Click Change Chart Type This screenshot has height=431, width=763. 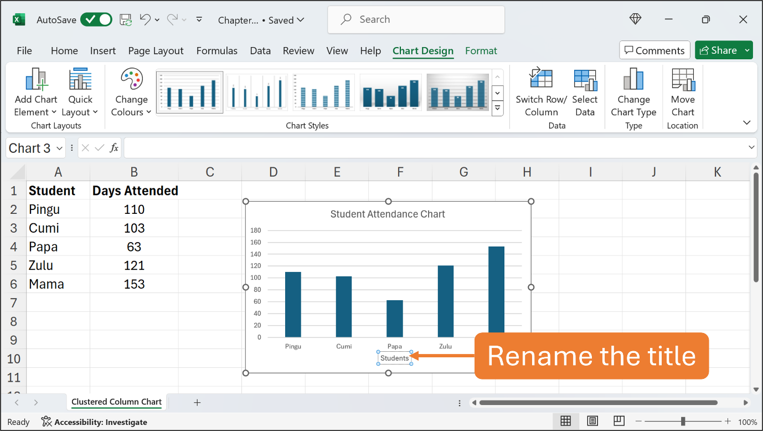pos(633,92)
